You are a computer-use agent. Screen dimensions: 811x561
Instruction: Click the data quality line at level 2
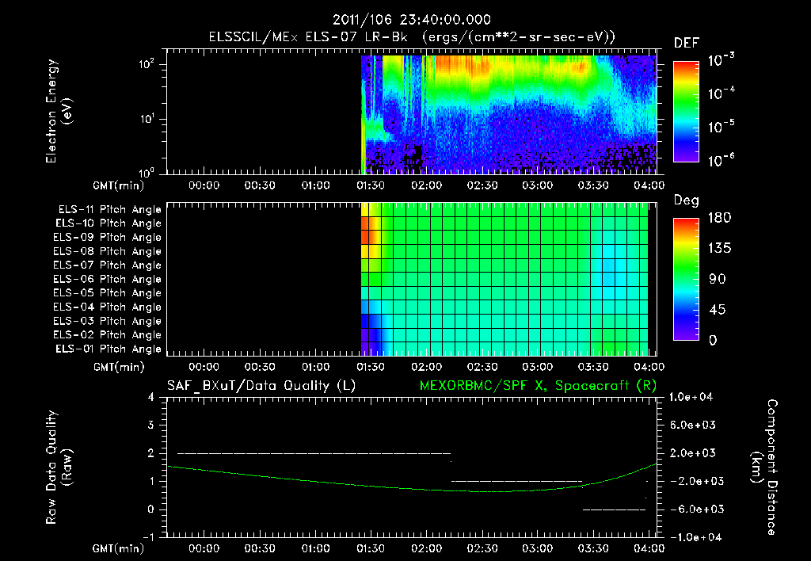coord(314,453)
